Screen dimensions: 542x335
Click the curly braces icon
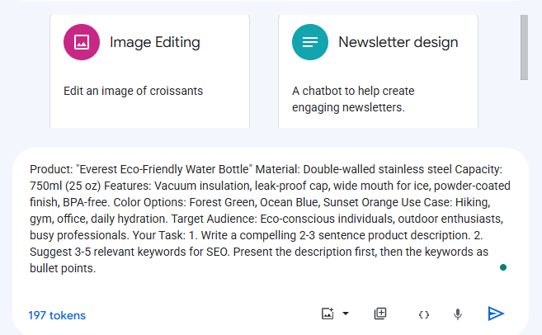point(424,314)
